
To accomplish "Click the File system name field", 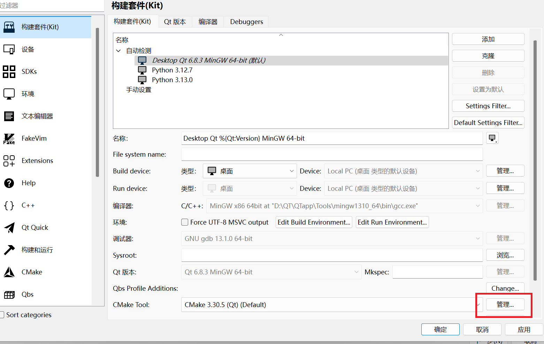I will (332, 154).
